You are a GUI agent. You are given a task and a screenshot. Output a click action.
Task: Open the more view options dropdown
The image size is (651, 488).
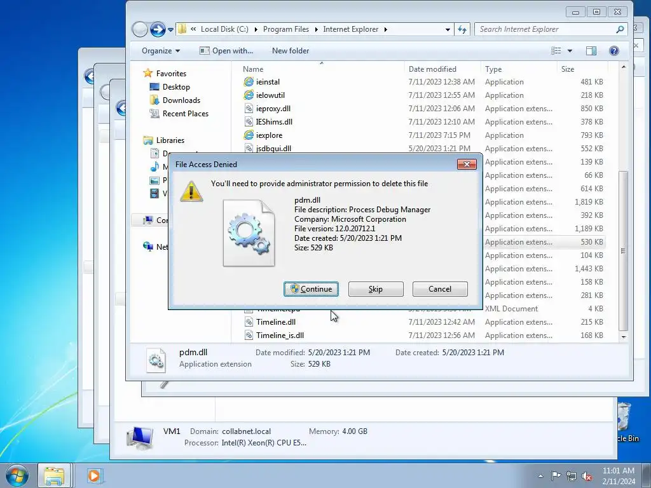(570, 51)
